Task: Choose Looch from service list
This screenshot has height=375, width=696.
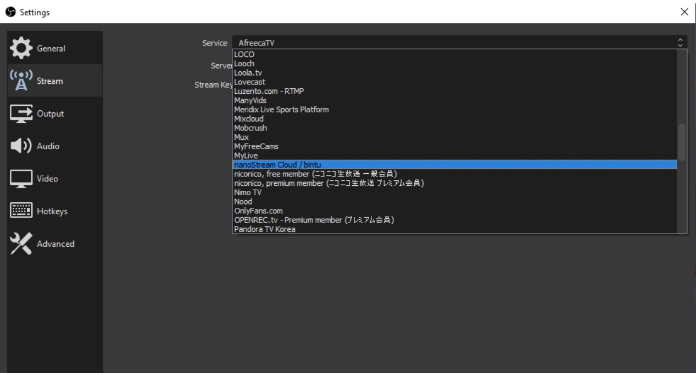Action: pos(454,64)
